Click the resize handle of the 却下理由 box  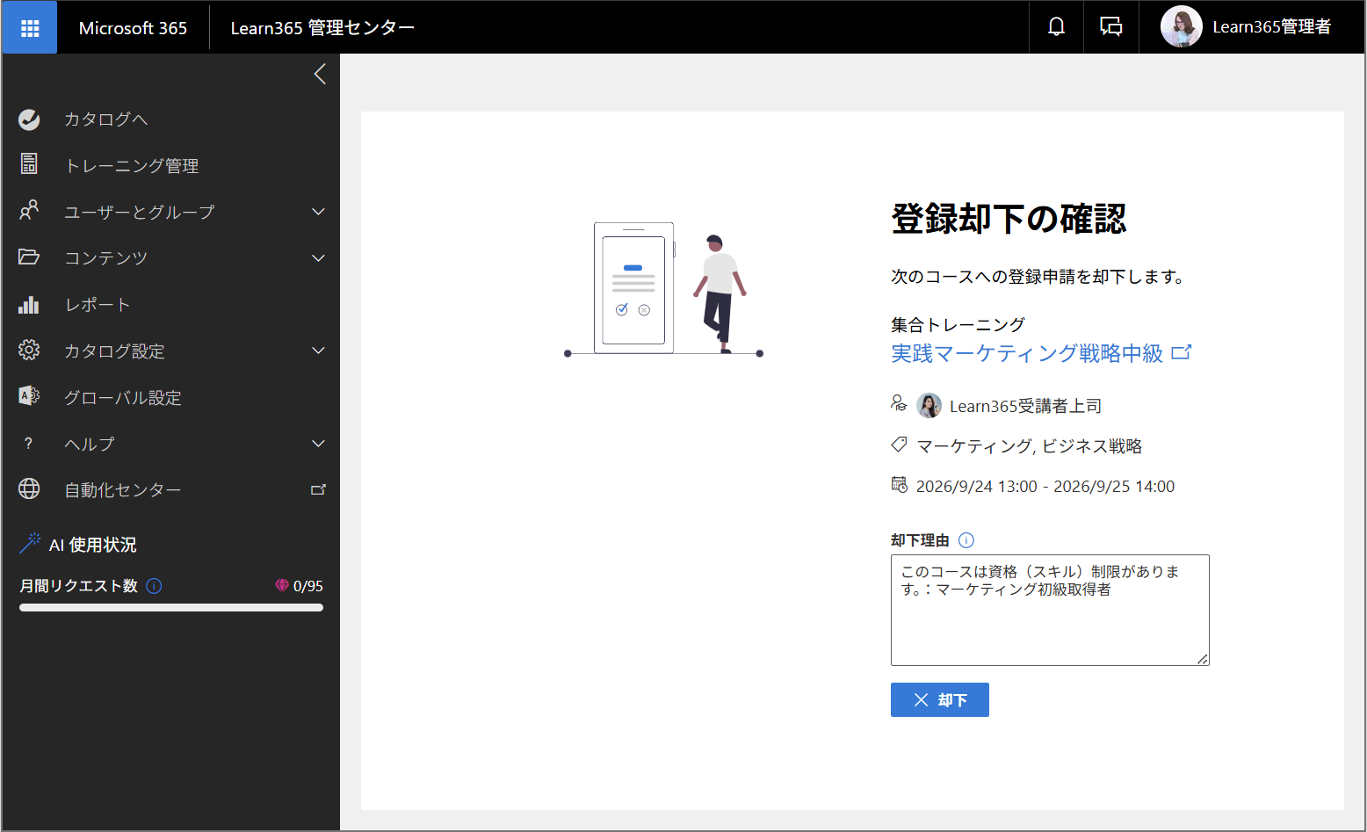[x=1203, y=659]
